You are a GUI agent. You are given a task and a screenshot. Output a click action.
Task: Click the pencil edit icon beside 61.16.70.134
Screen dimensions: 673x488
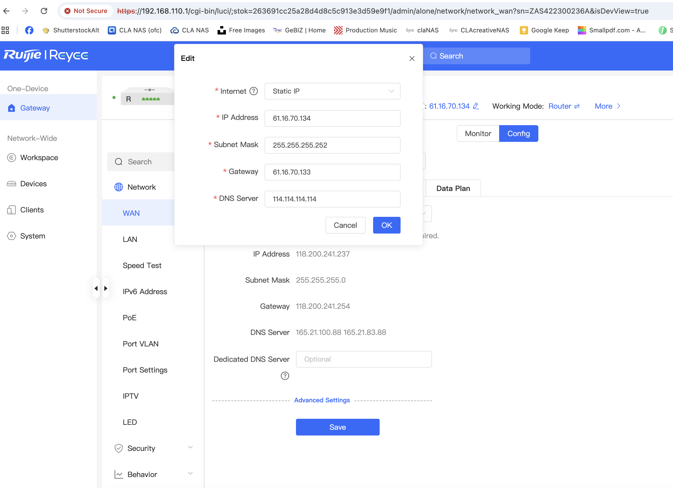(476, 106)
